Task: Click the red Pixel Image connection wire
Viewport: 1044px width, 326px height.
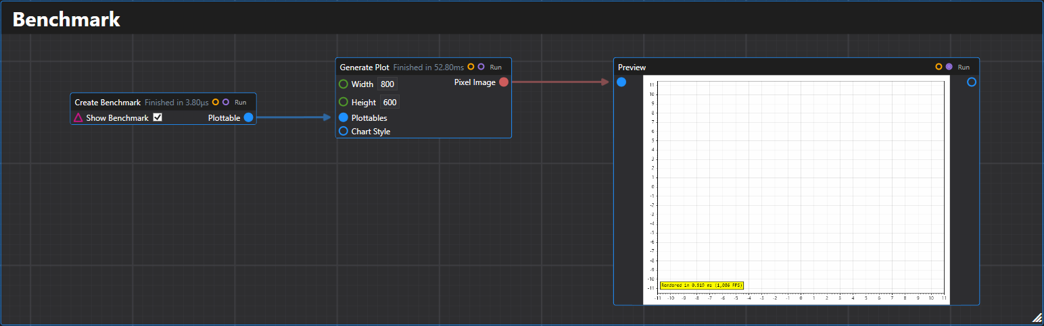Action: (x=560, y=82)
